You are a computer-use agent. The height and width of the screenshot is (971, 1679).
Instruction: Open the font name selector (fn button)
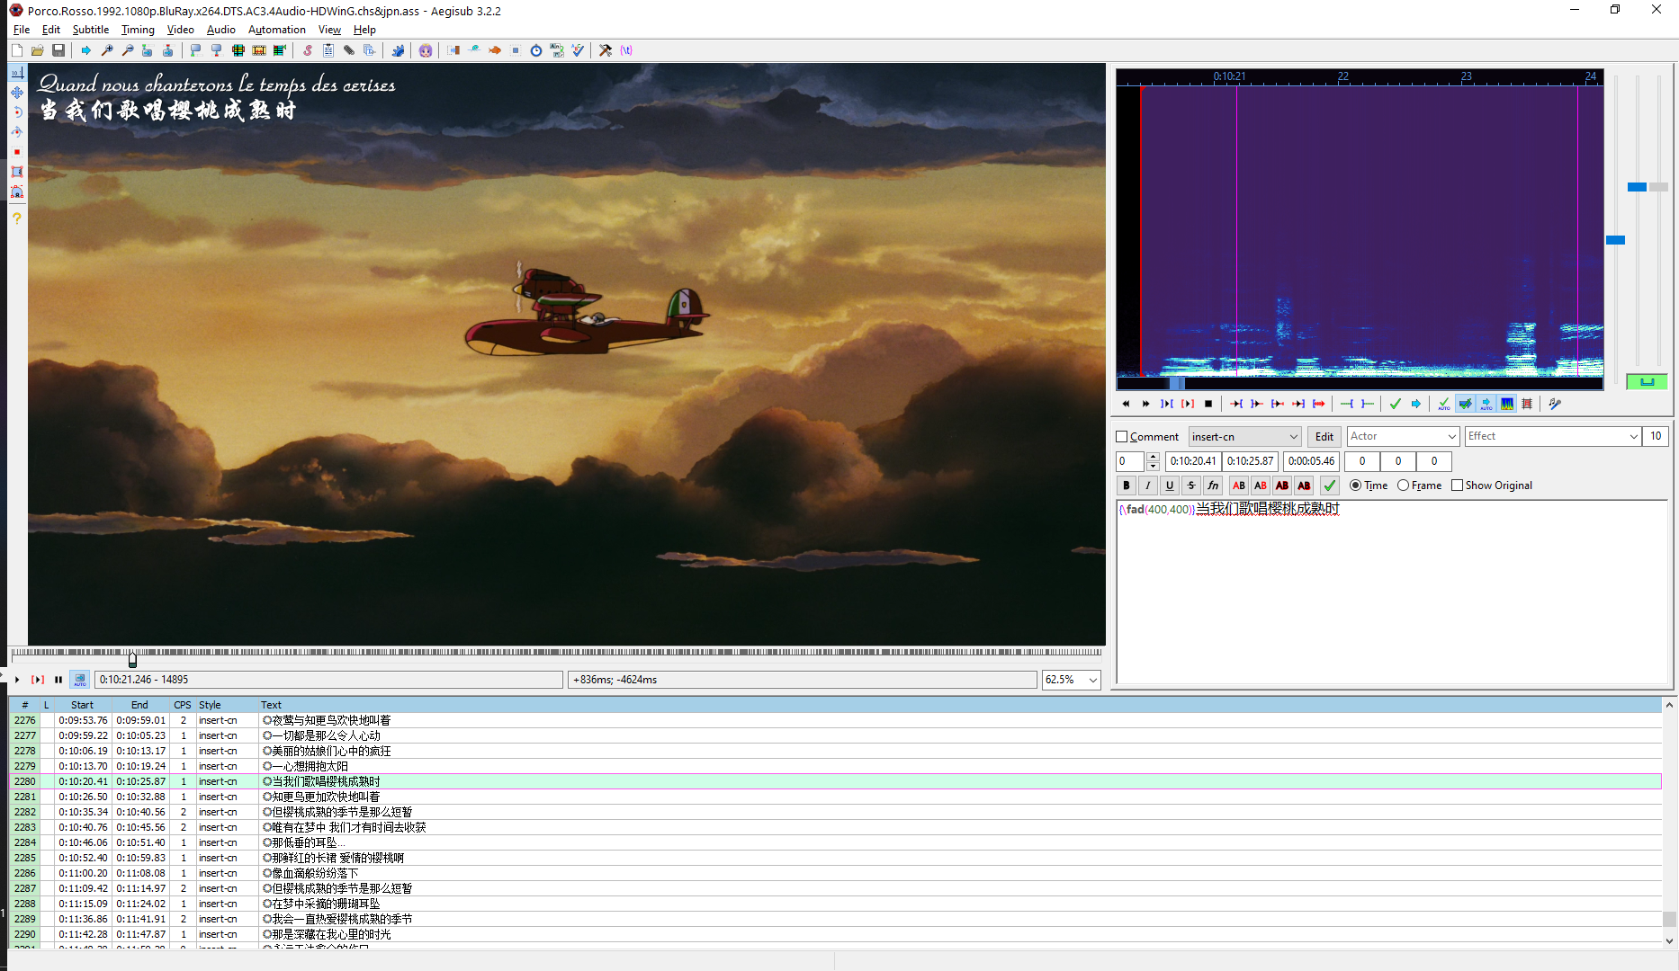tap(1213, 485)
